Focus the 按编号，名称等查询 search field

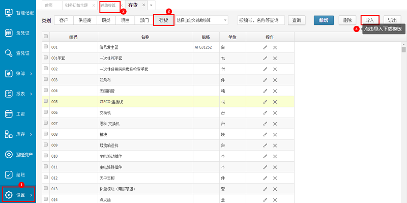[x=261, y=20]
